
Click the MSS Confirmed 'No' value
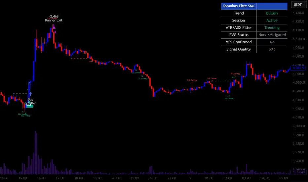[272, 42]
